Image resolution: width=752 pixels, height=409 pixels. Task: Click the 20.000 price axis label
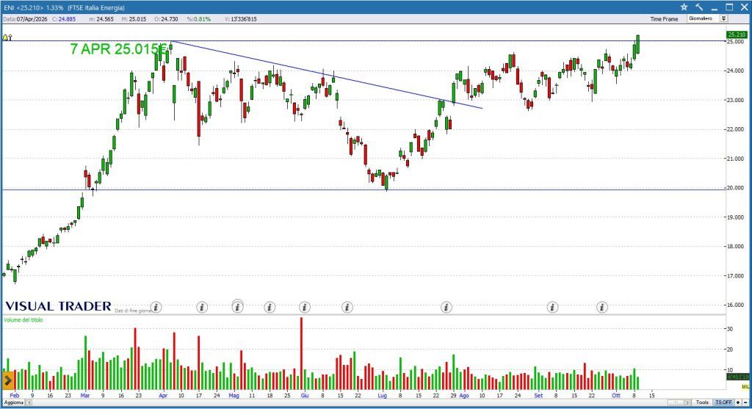click(x=736, y=188)
